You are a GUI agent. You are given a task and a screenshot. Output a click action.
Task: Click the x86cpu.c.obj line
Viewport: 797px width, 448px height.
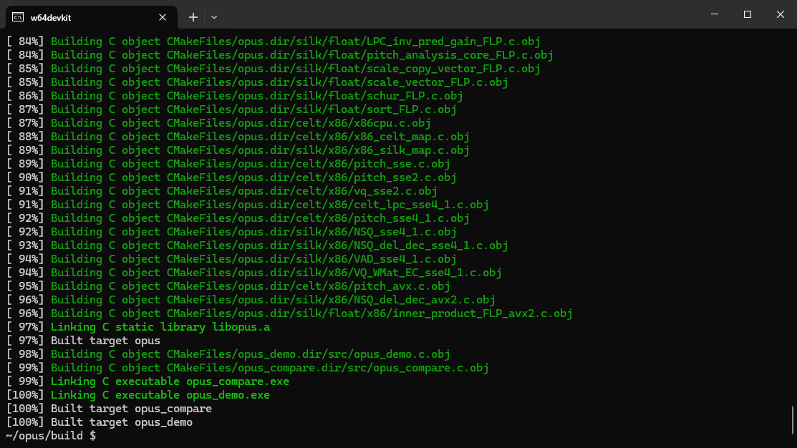coord(218,123)
